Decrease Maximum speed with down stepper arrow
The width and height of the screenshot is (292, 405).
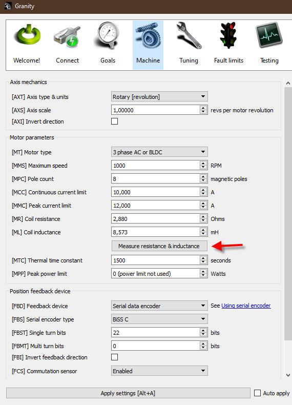(x=203, y=168)
